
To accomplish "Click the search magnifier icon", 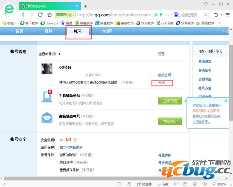I will pyautogui.click(x=205, y=15).
